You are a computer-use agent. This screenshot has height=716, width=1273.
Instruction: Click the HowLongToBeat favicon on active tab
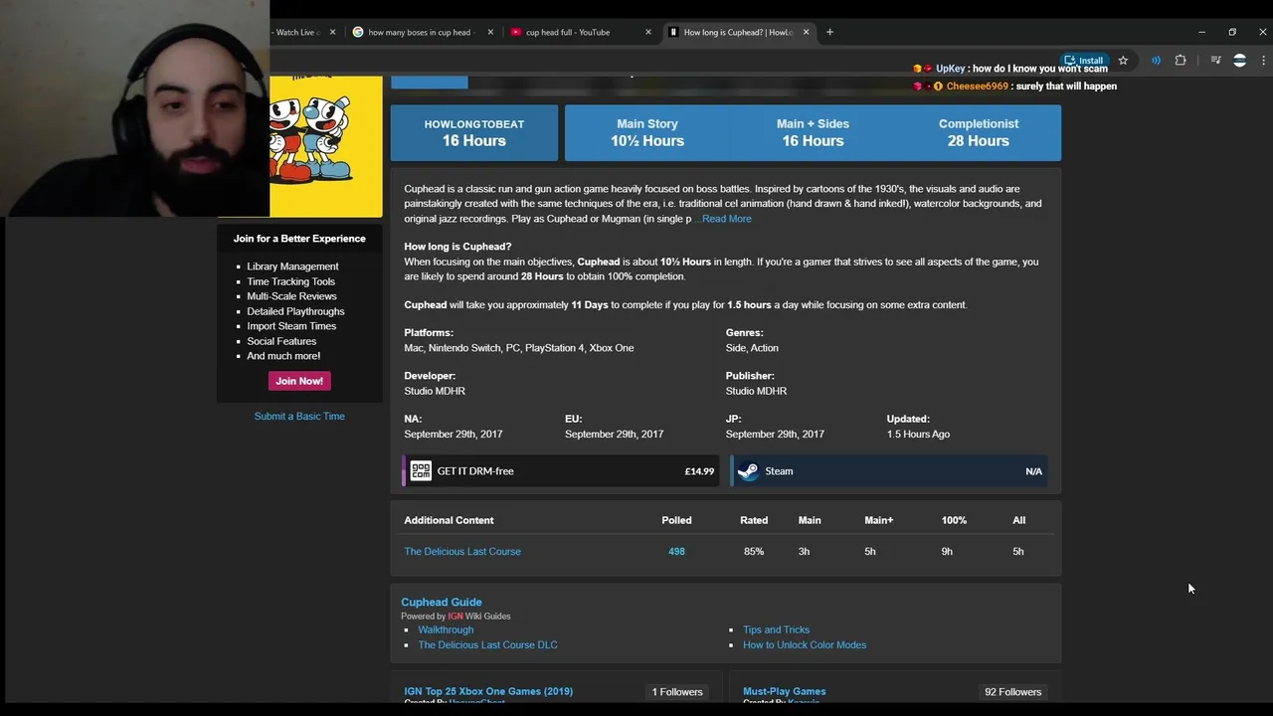tap(673, 32)
